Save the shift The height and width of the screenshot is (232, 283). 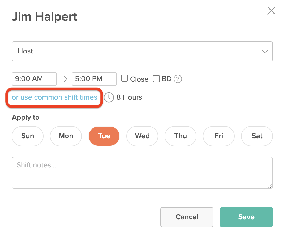click(246, 217)
